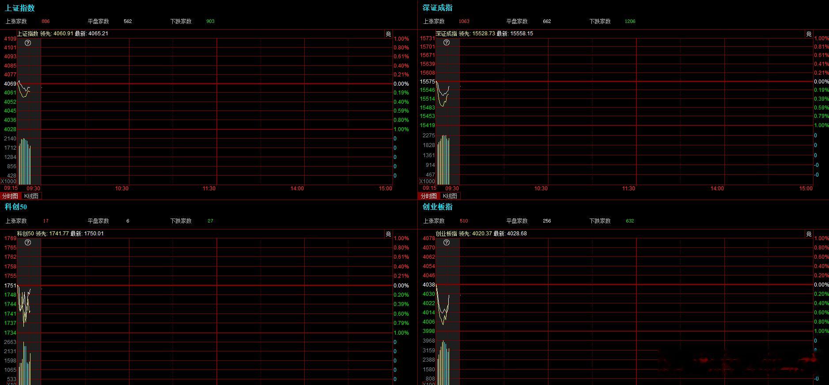Click the 15731 top price on 深证成指 axis

(x=428, y=39)
